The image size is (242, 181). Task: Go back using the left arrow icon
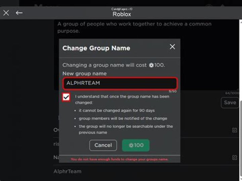tap(19, 13)
